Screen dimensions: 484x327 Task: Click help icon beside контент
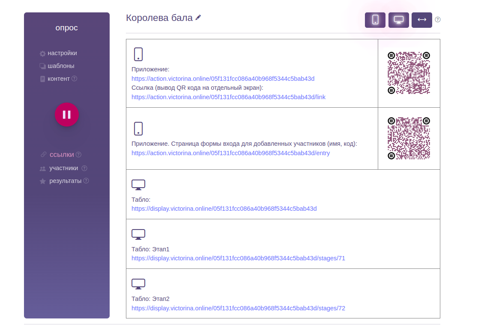coord(75,79)
